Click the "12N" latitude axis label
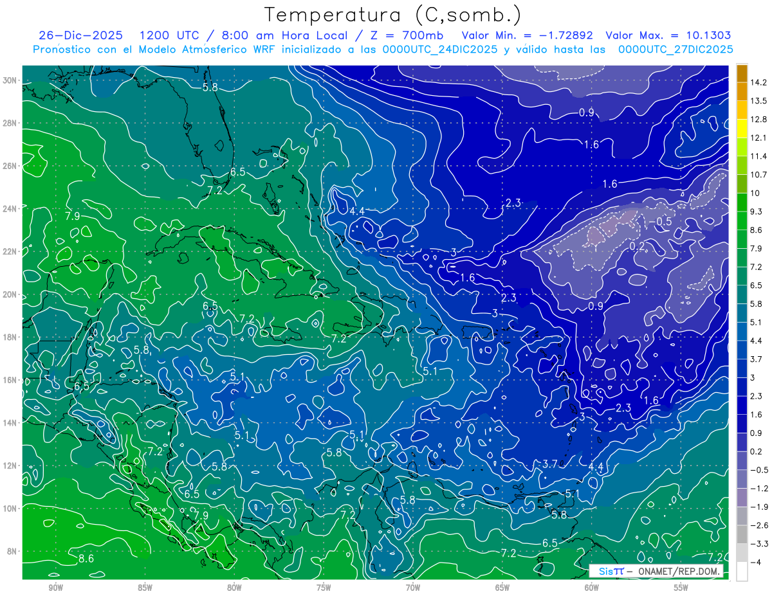 click(x=11, y=465)
